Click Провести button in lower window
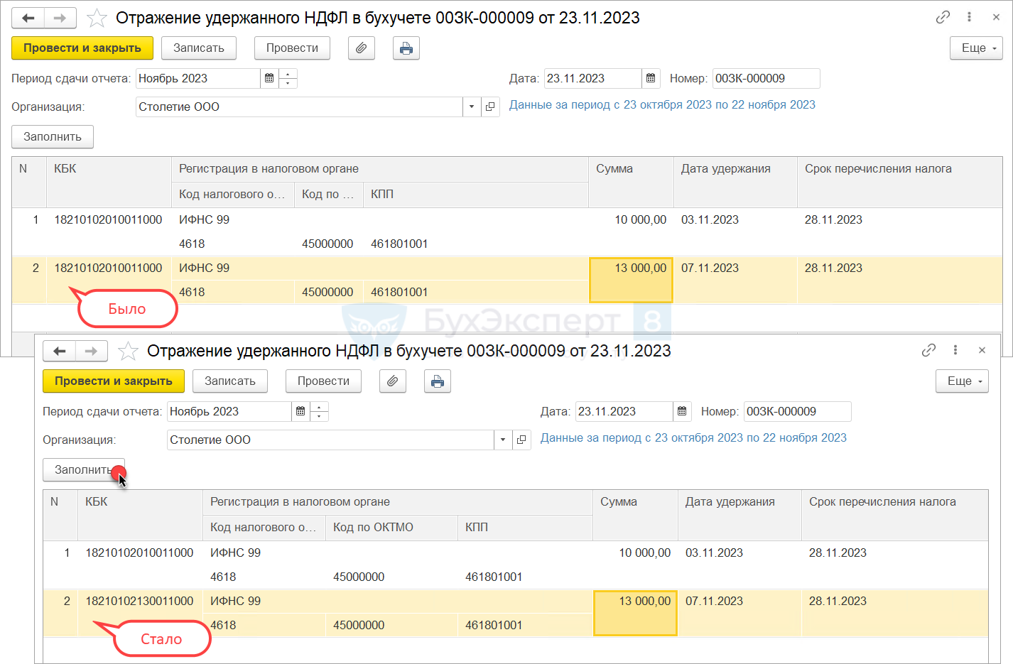Viewport: 1013px width, 664px height. [323, 381]
